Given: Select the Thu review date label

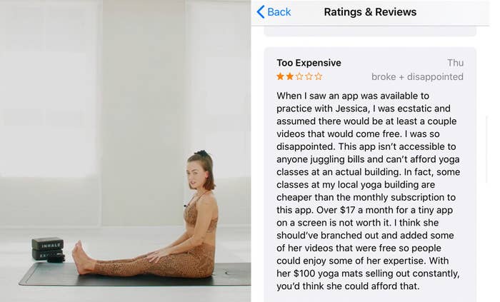Looking at the screenshot, I should pyautogui.click(x=456, y=63).
